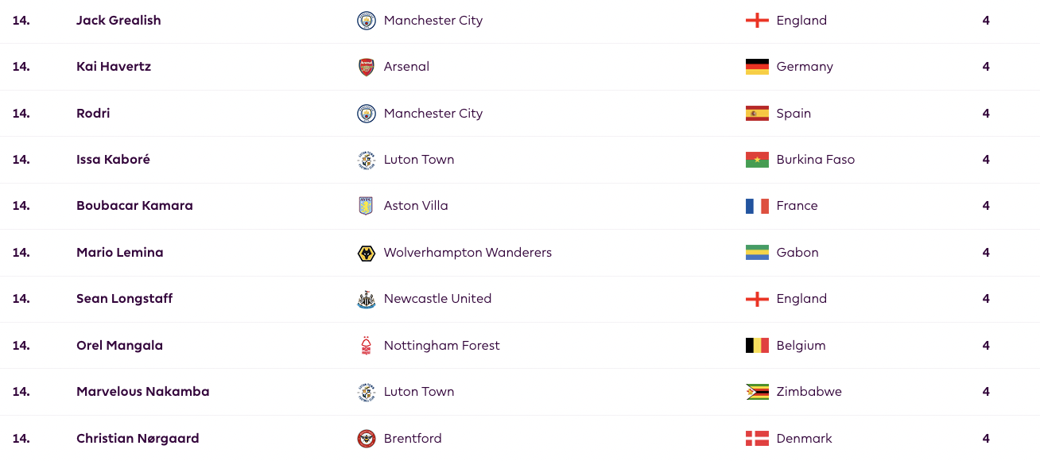Open Kai Havertz player page
Screen dimensions: 1040x461
coord(114,67)
